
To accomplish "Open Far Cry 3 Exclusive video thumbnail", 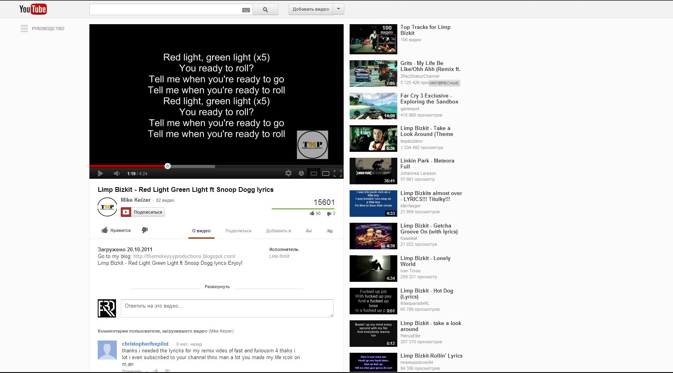I will [x=373, y=106].
